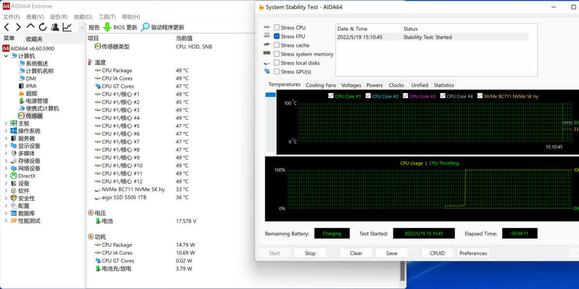This screenshot has width=579, height=289.
Task: Click the blue temperature graph scale bar
Action: tap(271, 95)
